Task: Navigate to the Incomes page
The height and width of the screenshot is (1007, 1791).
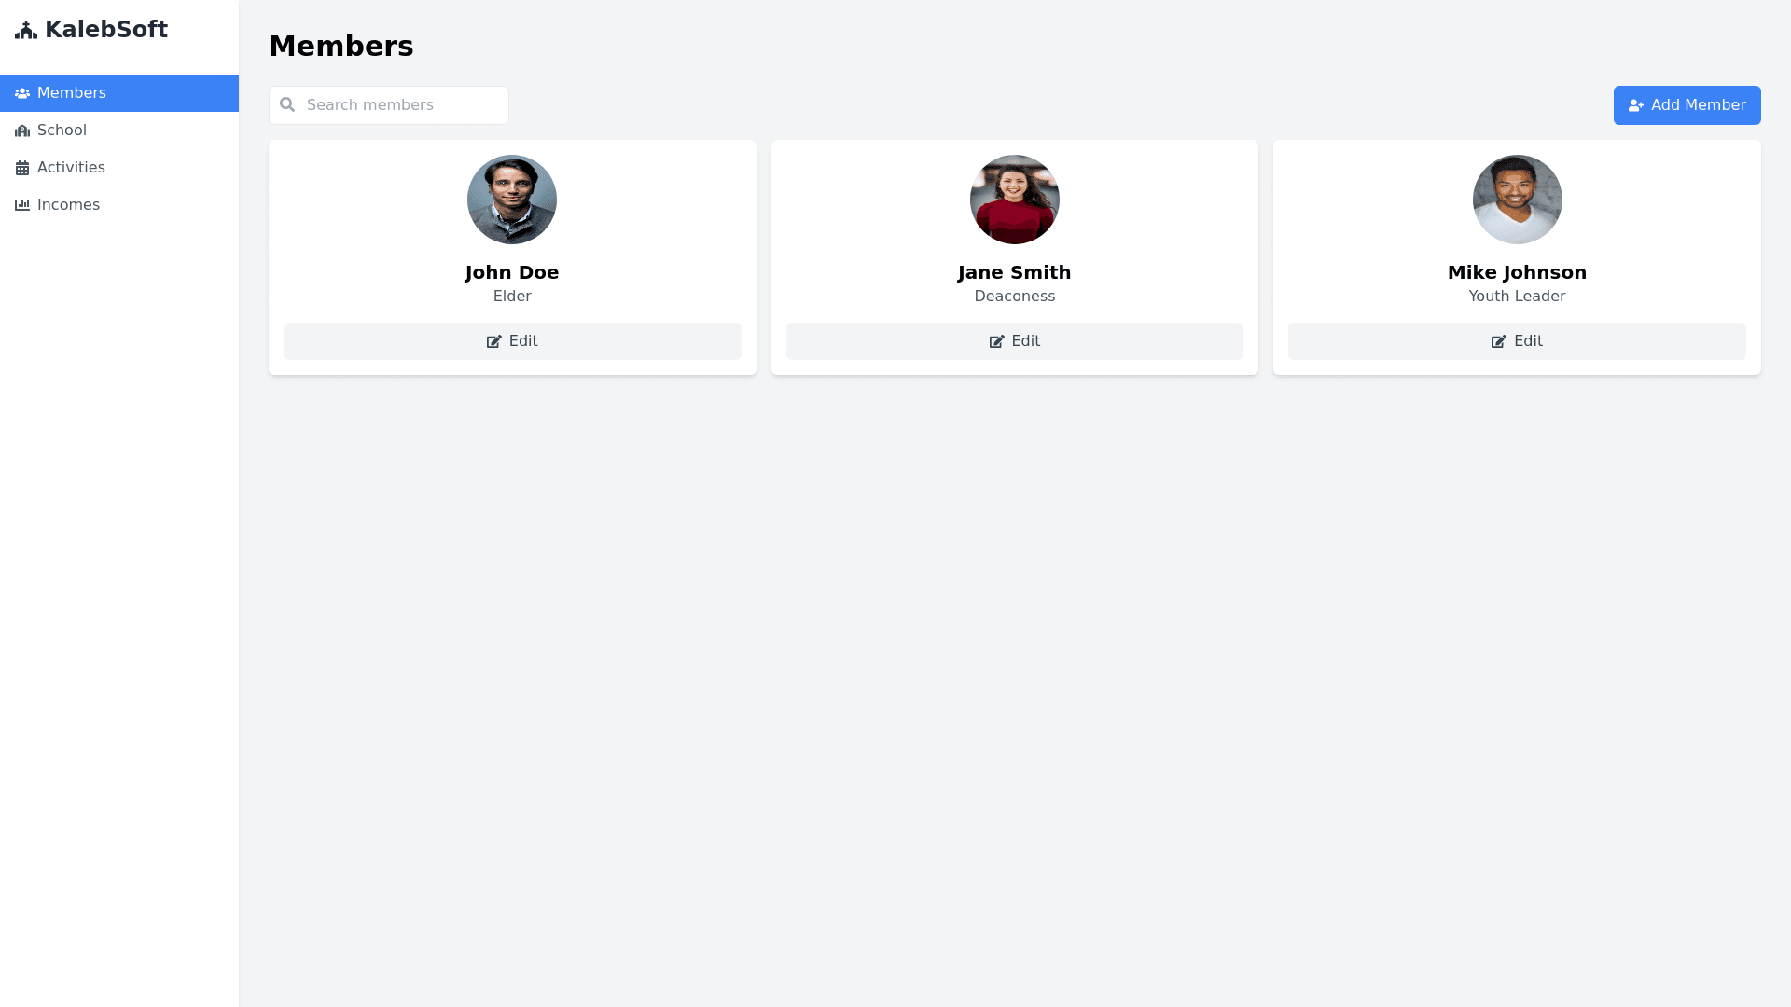Action: click(x=68, y=205)
